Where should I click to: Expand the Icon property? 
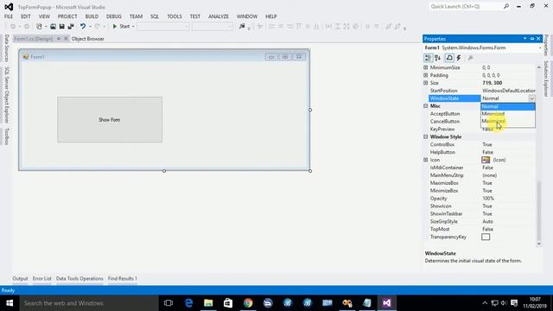[x=426, y=160]
